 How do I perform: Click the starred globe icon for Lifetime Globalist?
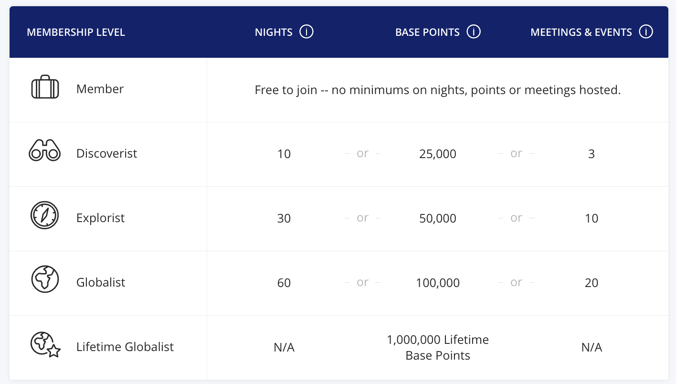(44, 345)
